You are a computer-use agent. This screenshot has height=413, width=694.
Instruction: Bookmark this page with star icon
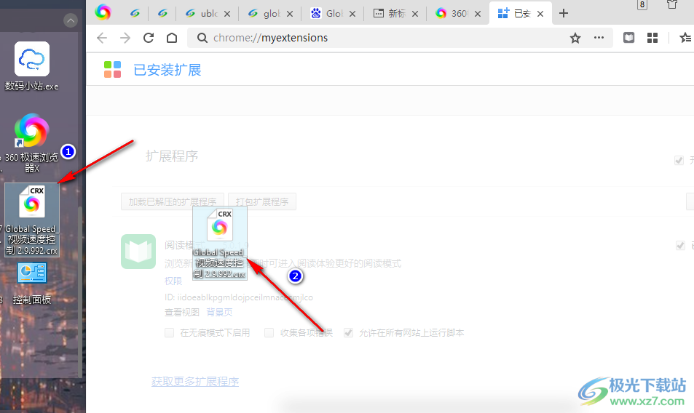click(x=575, y=38)
